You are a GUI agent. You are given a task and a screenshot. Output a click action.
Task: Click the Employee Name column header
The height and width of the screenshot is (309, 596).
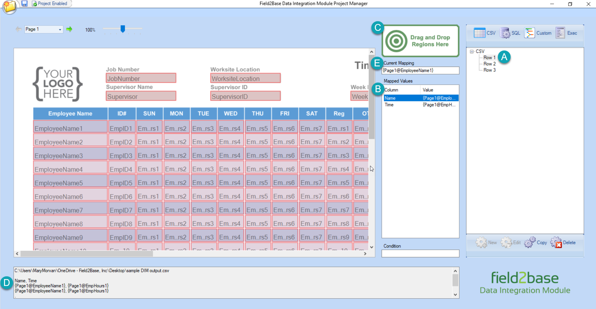[x=70, y=114]
